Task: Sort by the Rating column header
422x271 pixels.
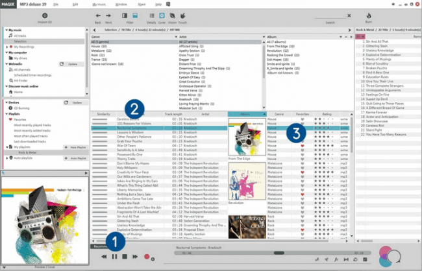Action: tap(327, 114)
